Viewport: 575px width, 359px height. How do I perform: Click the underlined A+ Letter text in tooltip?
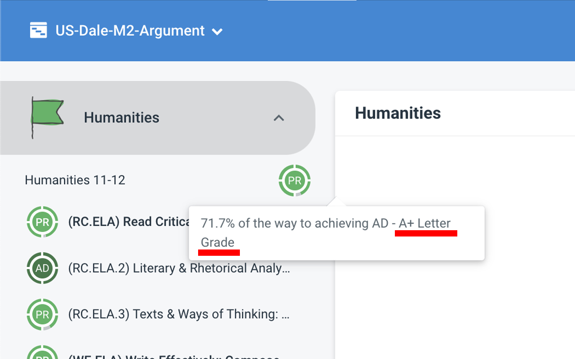tap(425, 223)
